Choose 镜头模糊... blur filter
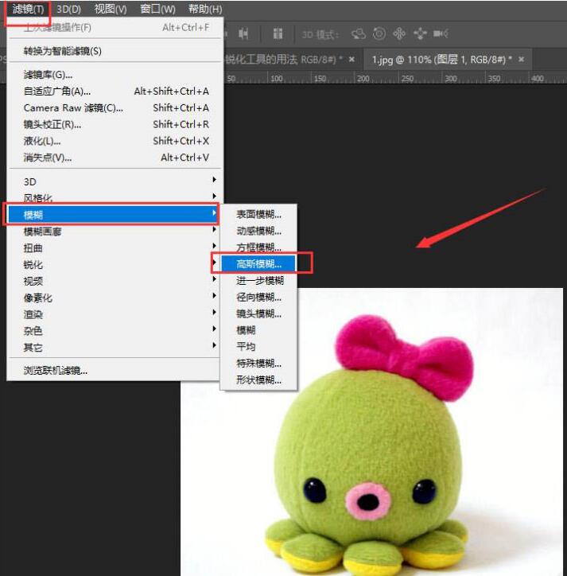This screenshot has height=576, width=567. [x=259, y=313]
